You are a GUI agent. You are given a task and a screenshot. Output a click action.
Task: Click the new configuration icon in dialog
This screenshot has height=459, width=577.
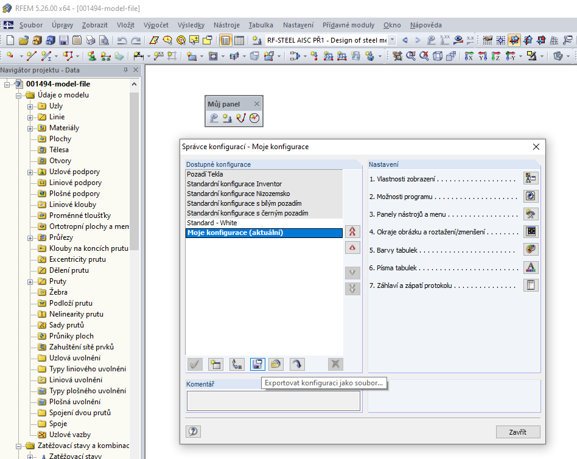215,365
